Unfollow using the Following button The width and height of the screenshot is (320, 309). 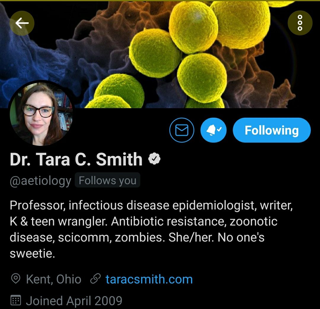272,130
